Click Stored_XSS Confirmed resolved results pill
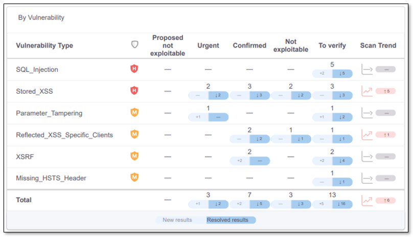 point(260,95)
